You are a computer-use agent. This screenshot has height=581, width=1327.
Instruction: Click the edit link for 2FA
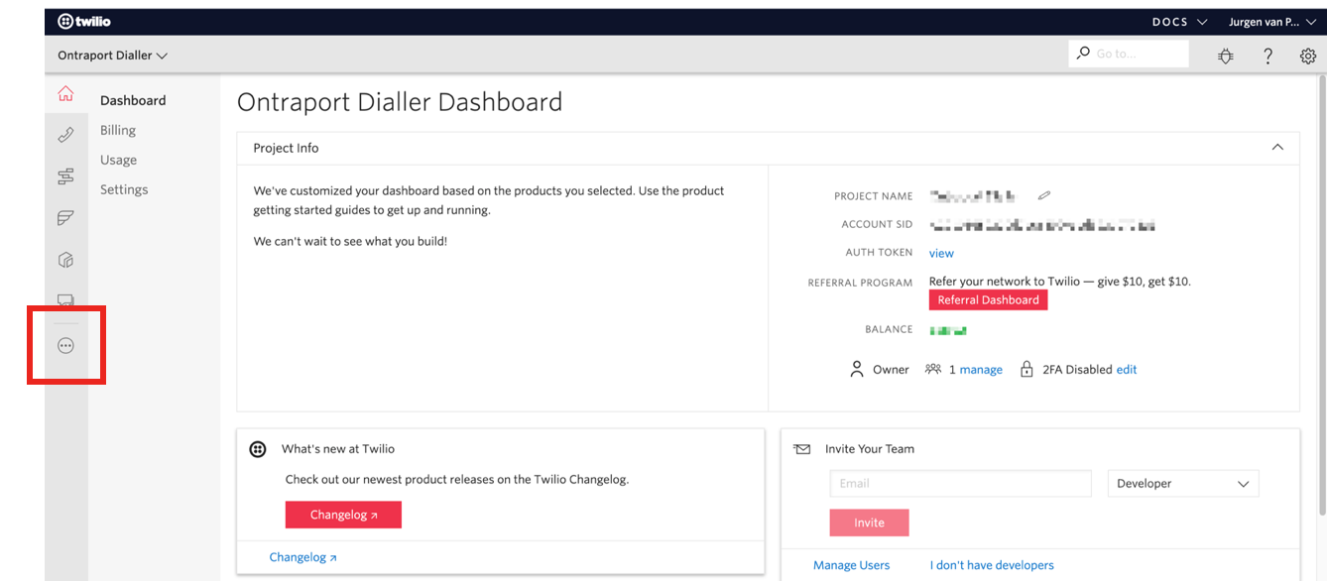[1127, 370]
